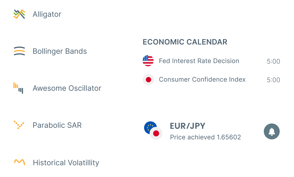Click the Alligator indicator icon

pos(19,14)
